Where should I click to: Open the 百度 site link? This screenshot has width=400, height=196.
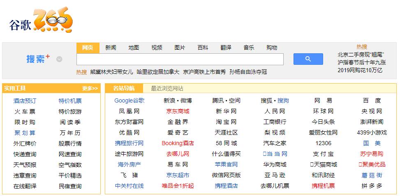point(372,100)
